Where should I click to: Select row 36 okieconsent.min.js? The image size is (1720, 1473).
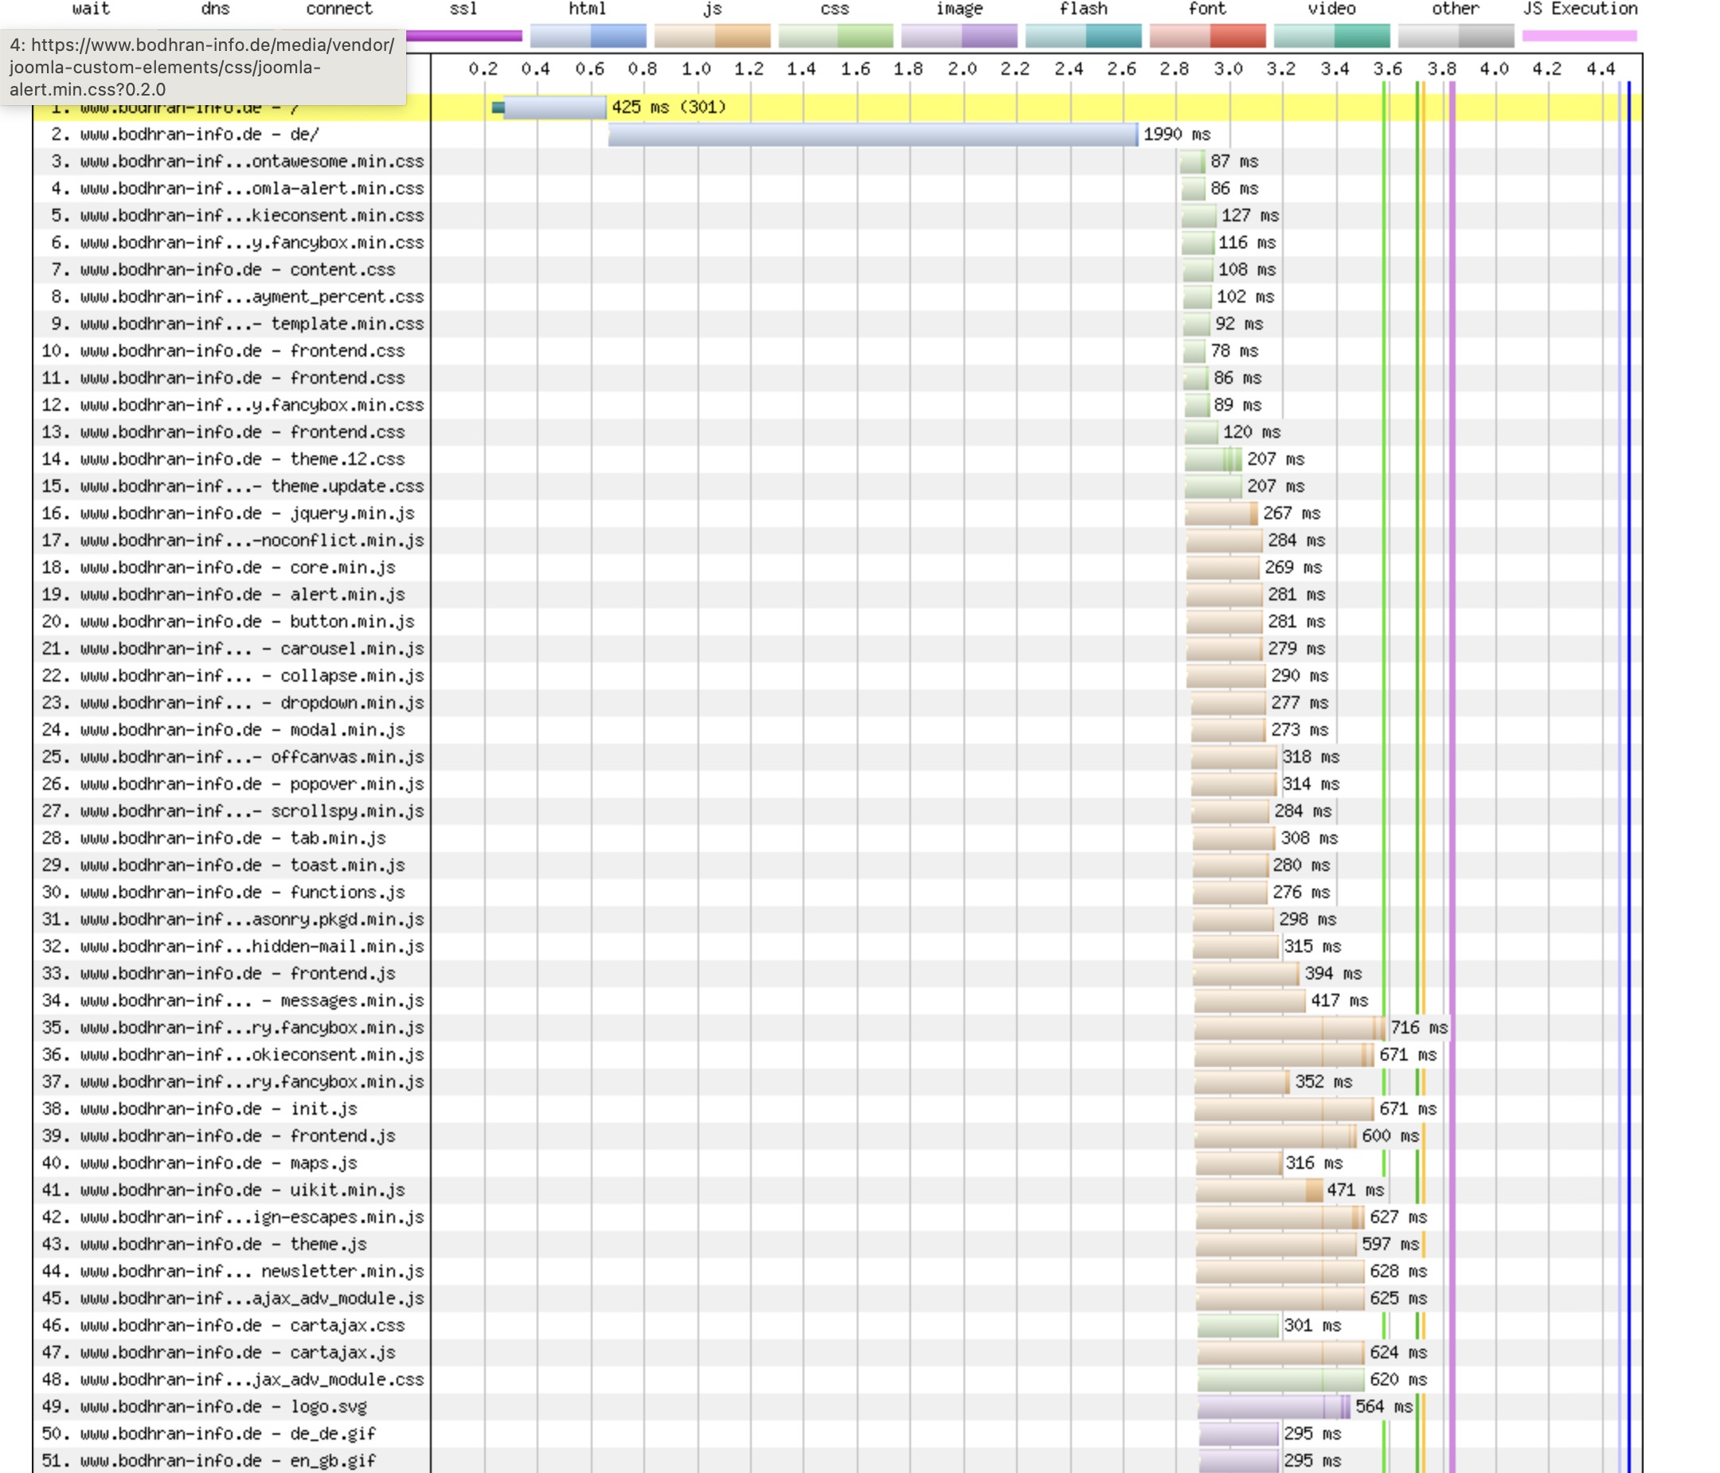point(233,1055)
